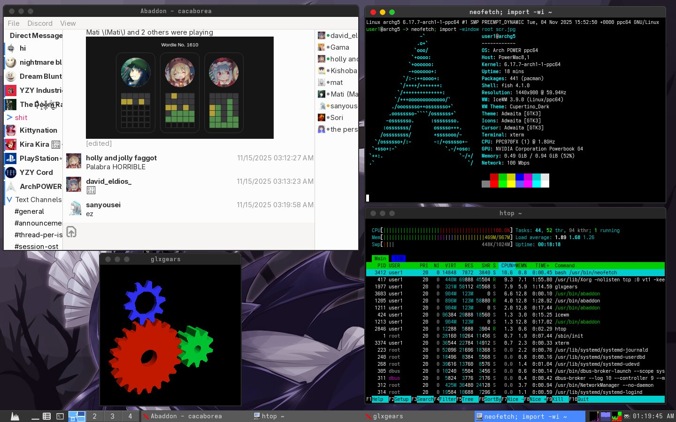
Task: Open the View menu in Abaddon
Action: pos(68,23)
